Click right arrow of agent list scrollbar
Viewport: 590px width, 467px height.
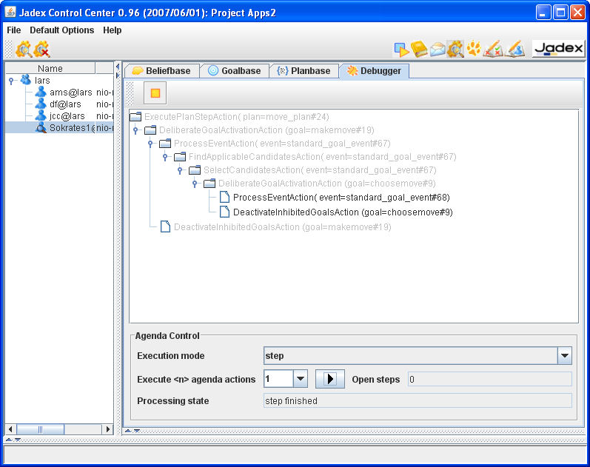pos(107,429)
